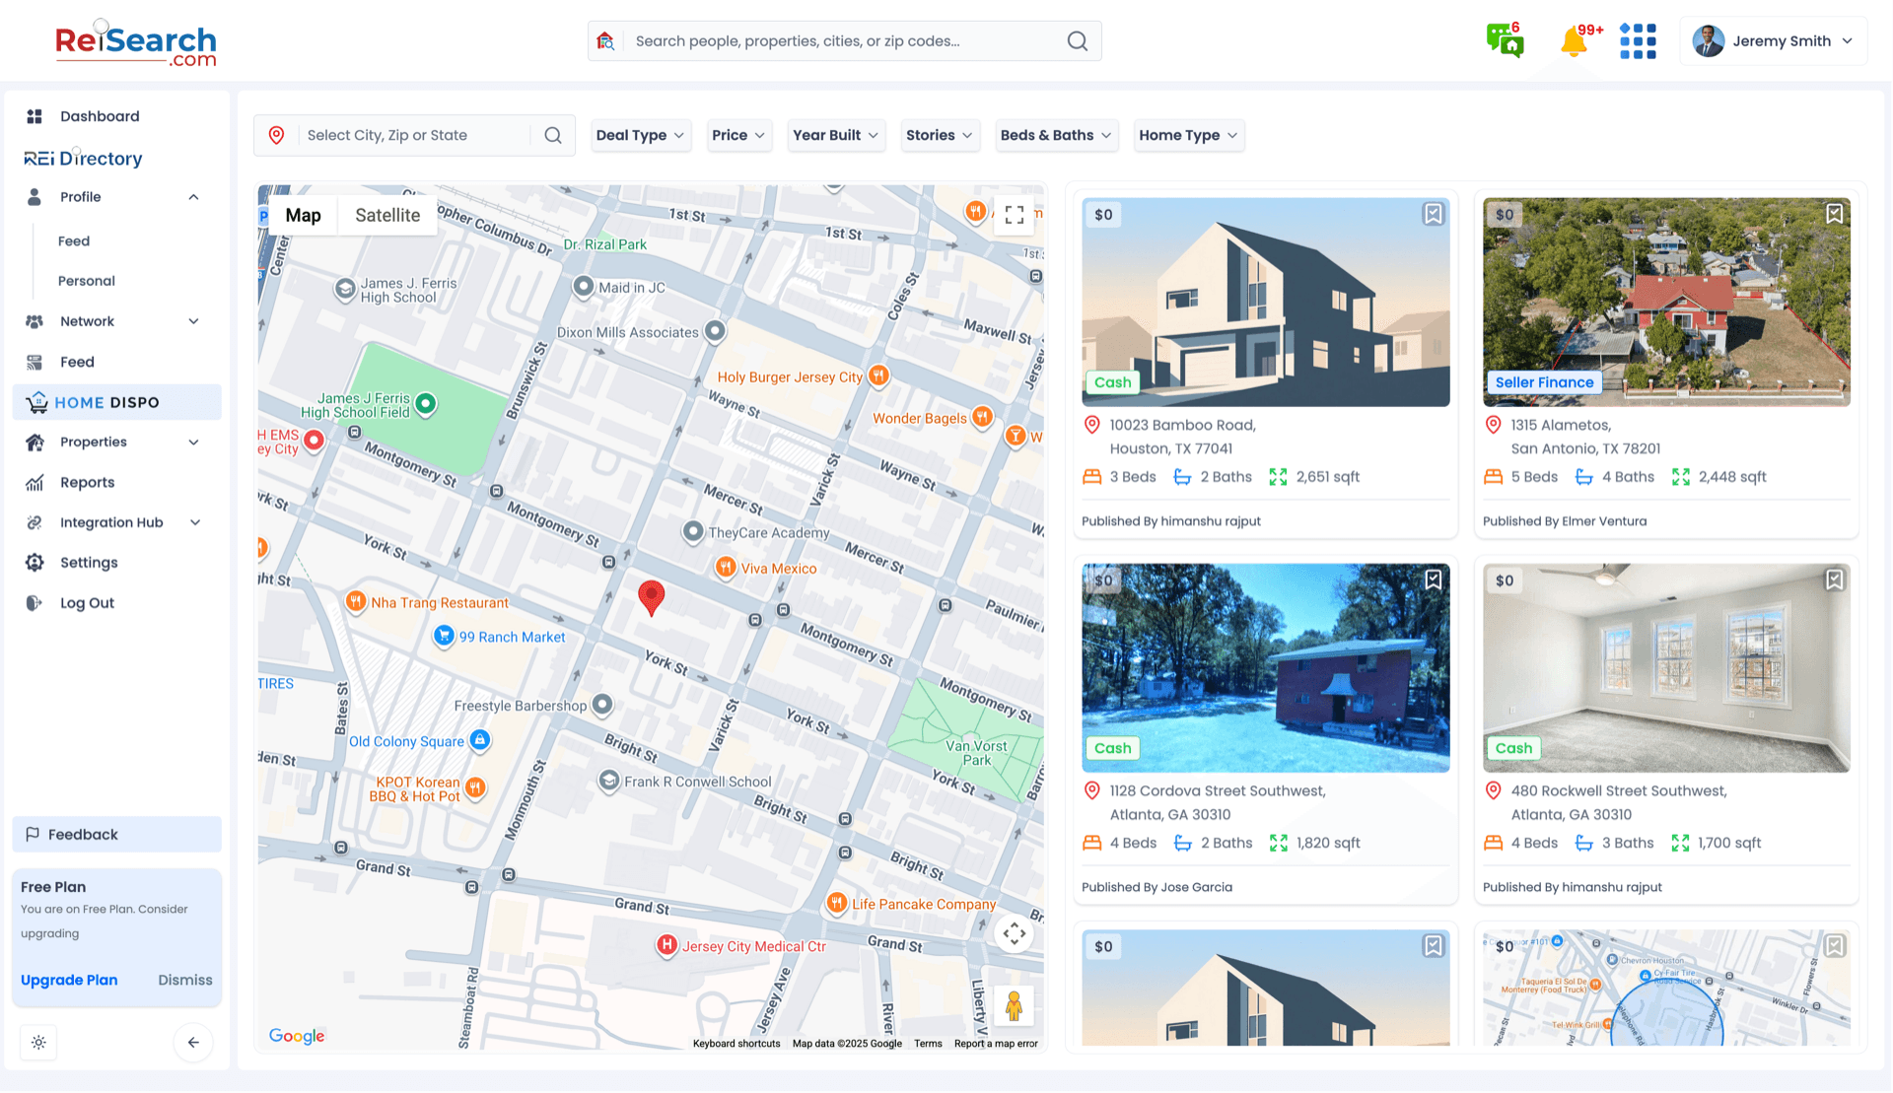Click the Nha Trang Restaurant map marker

[356, 601]
